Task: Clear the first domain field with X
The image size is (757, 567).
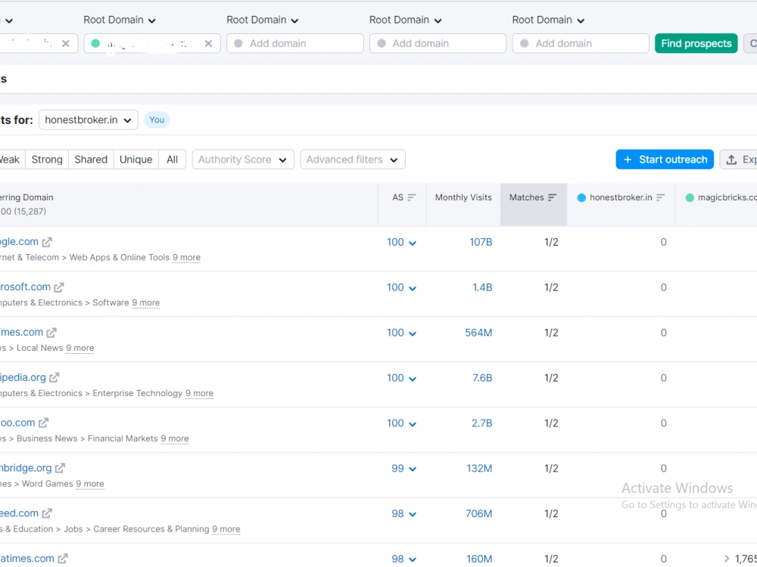Action: pos(66,43)
